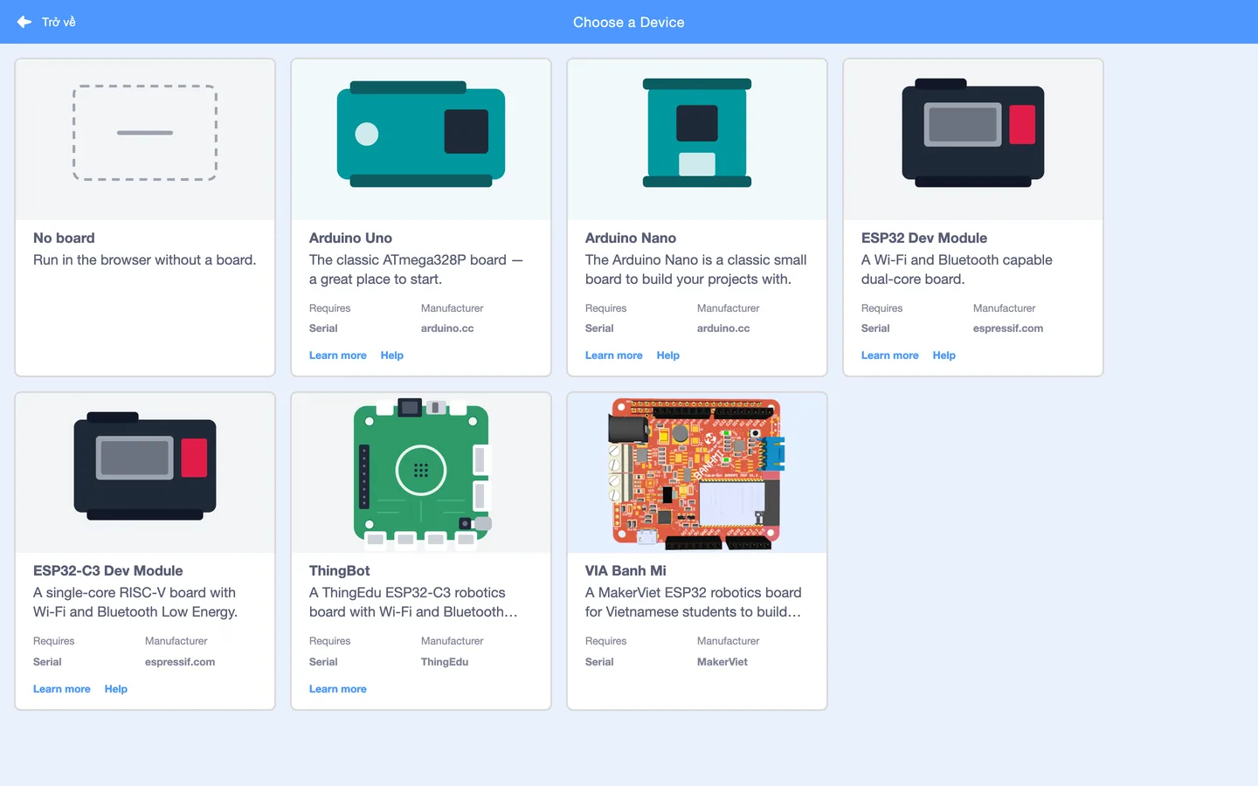Screen dimensions: 1258x786
Task: Click 'arduino.cc' manufacturer on Arduino Nano card
Action: tap(723, 328)
